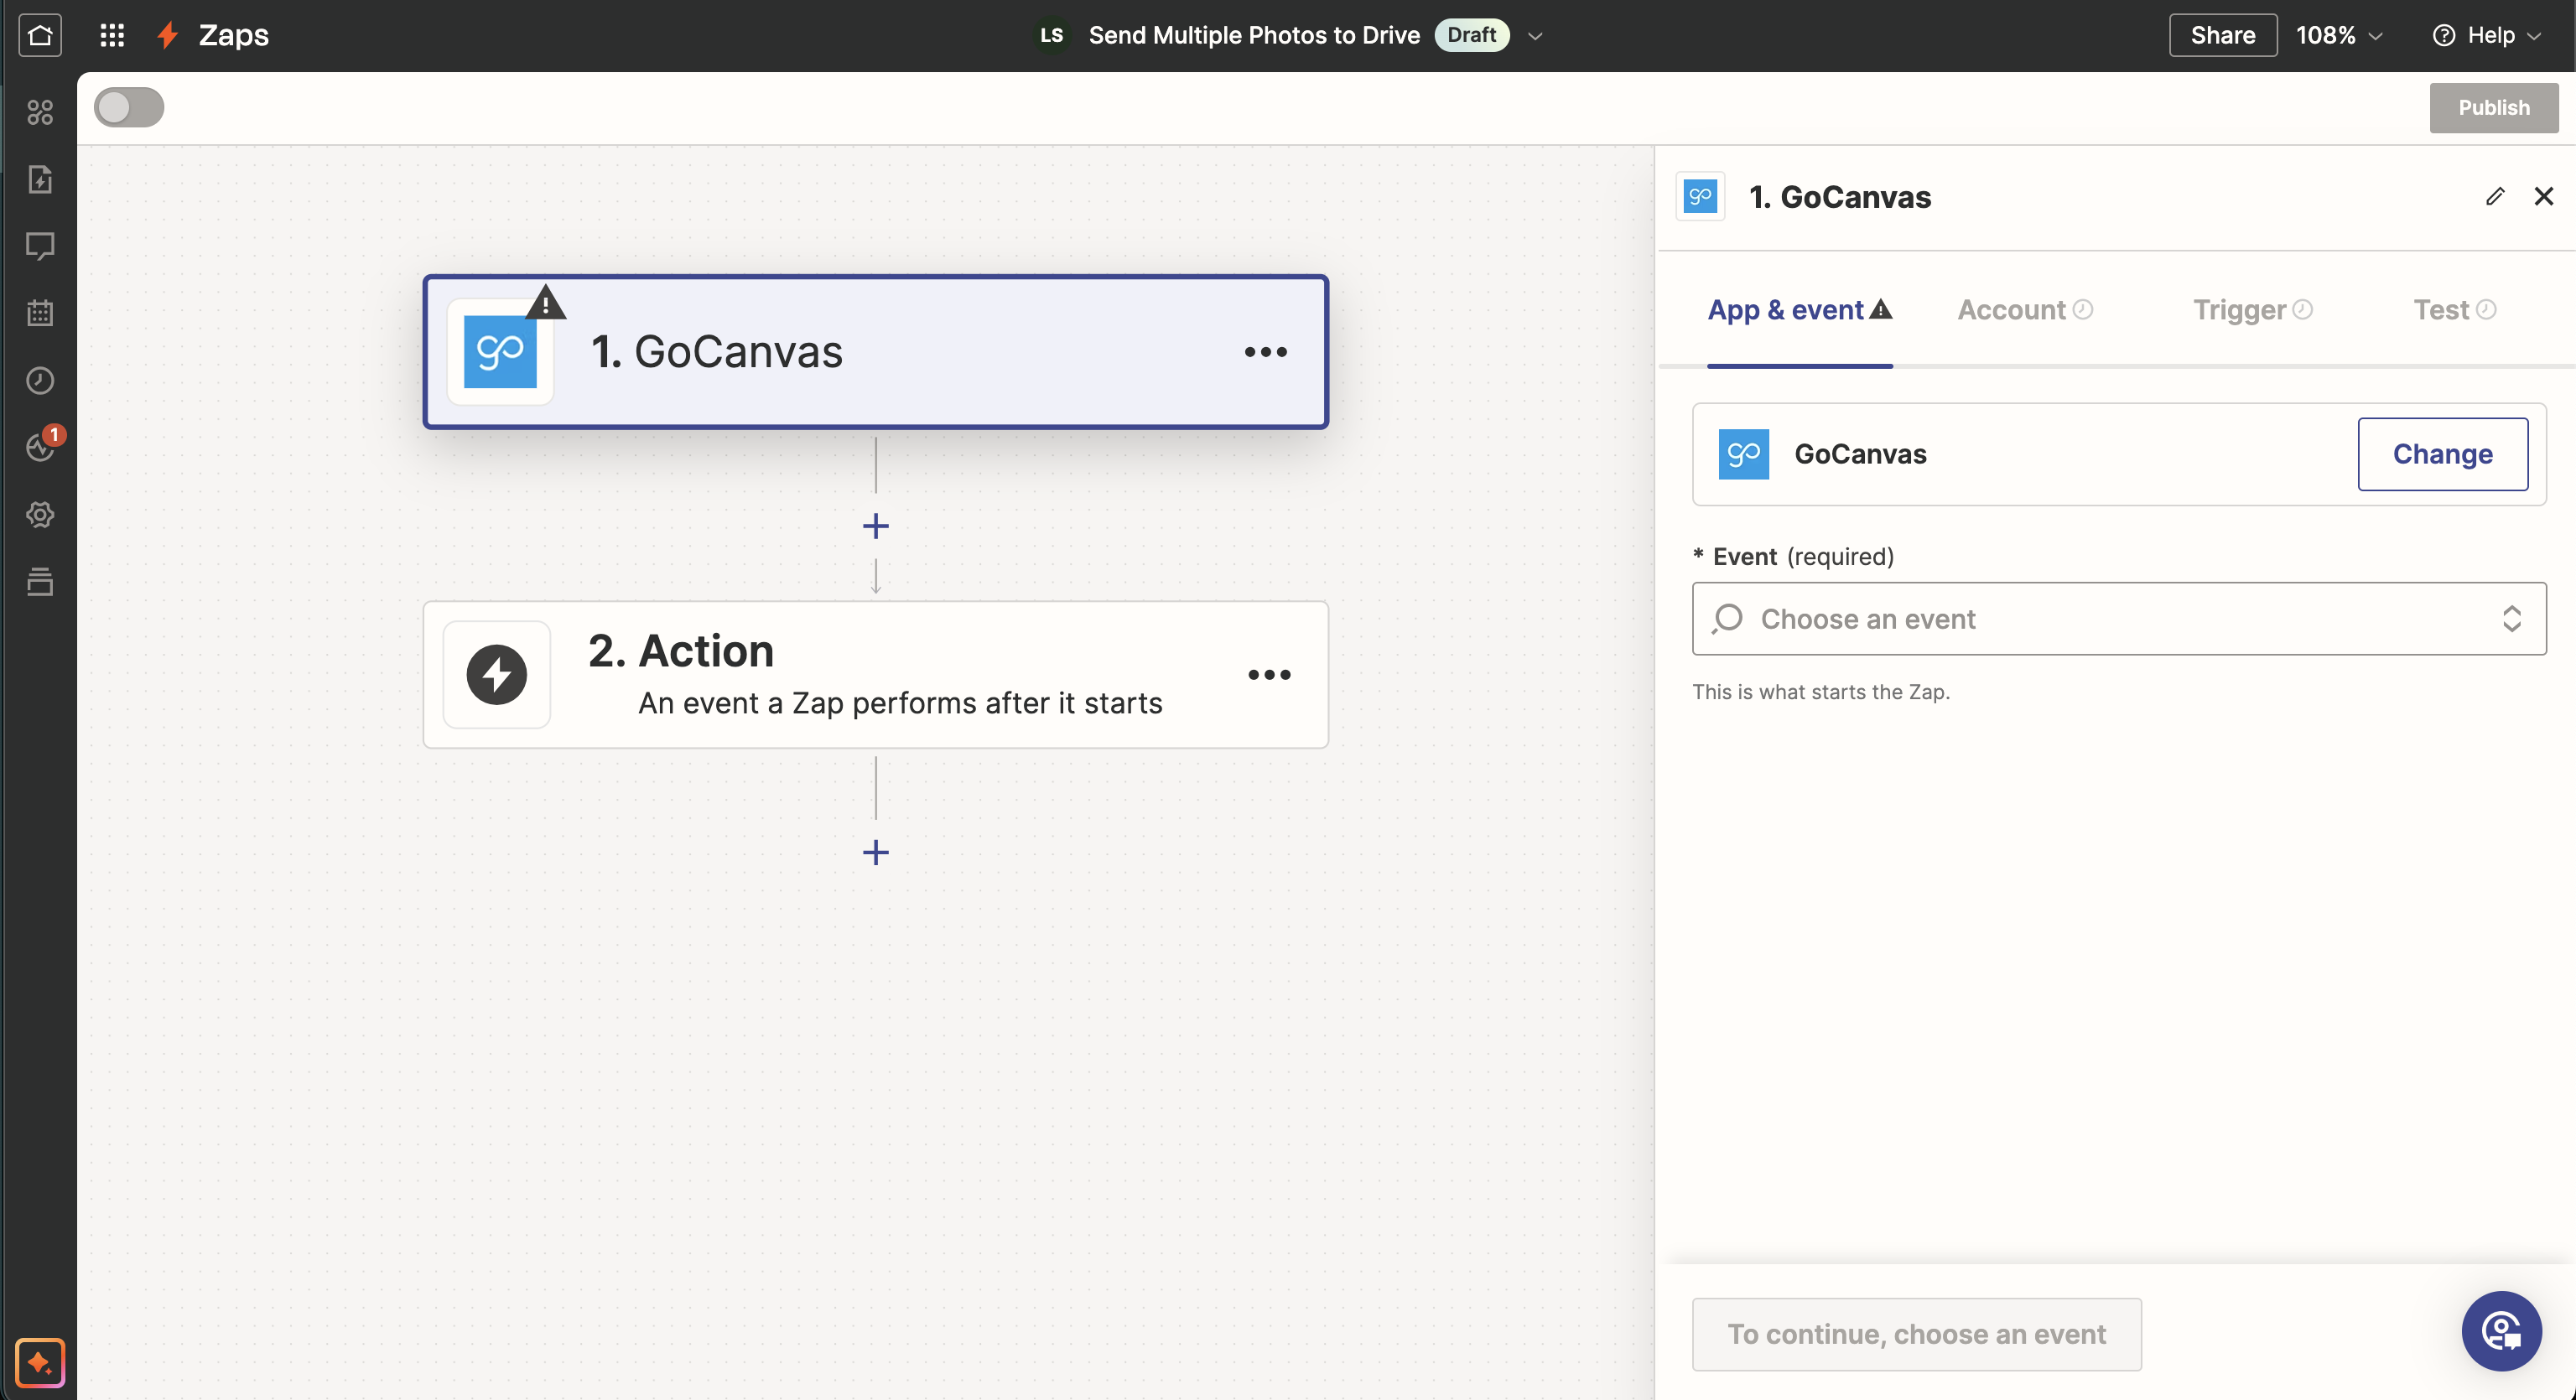The width and height of the screenshot is (2576, 1400).
Task: Click the Share button
Action: click(2223, 35)
